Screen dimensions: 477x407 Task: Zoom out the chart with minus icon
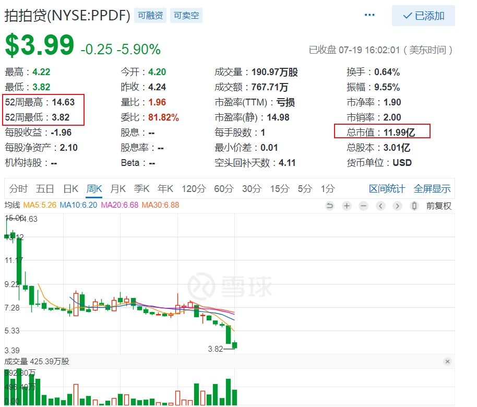[363, 206]
